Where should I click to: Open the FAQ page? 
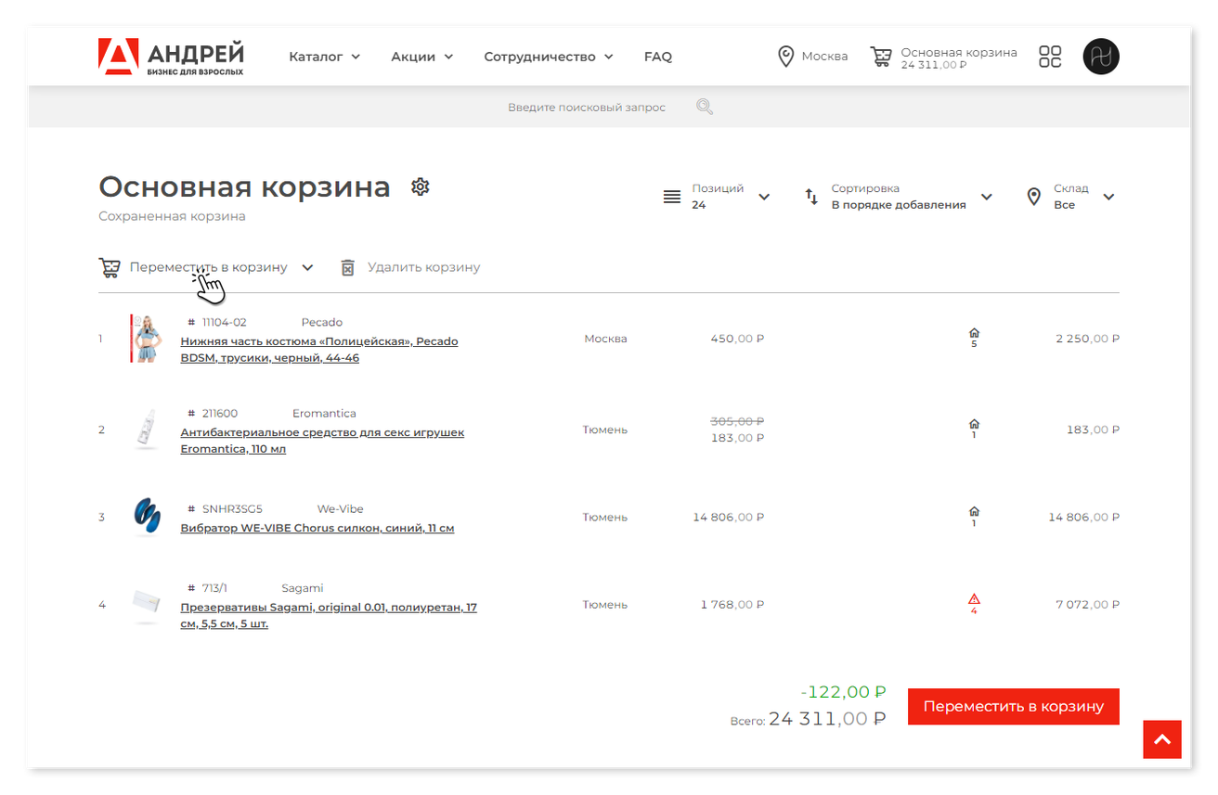tap(658, 57)
